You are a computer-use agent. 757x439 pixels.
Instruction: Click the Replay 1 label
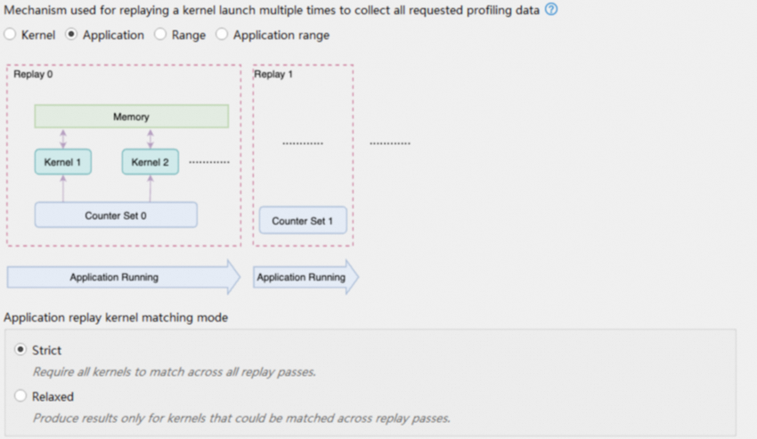click(x=273, y=75)
